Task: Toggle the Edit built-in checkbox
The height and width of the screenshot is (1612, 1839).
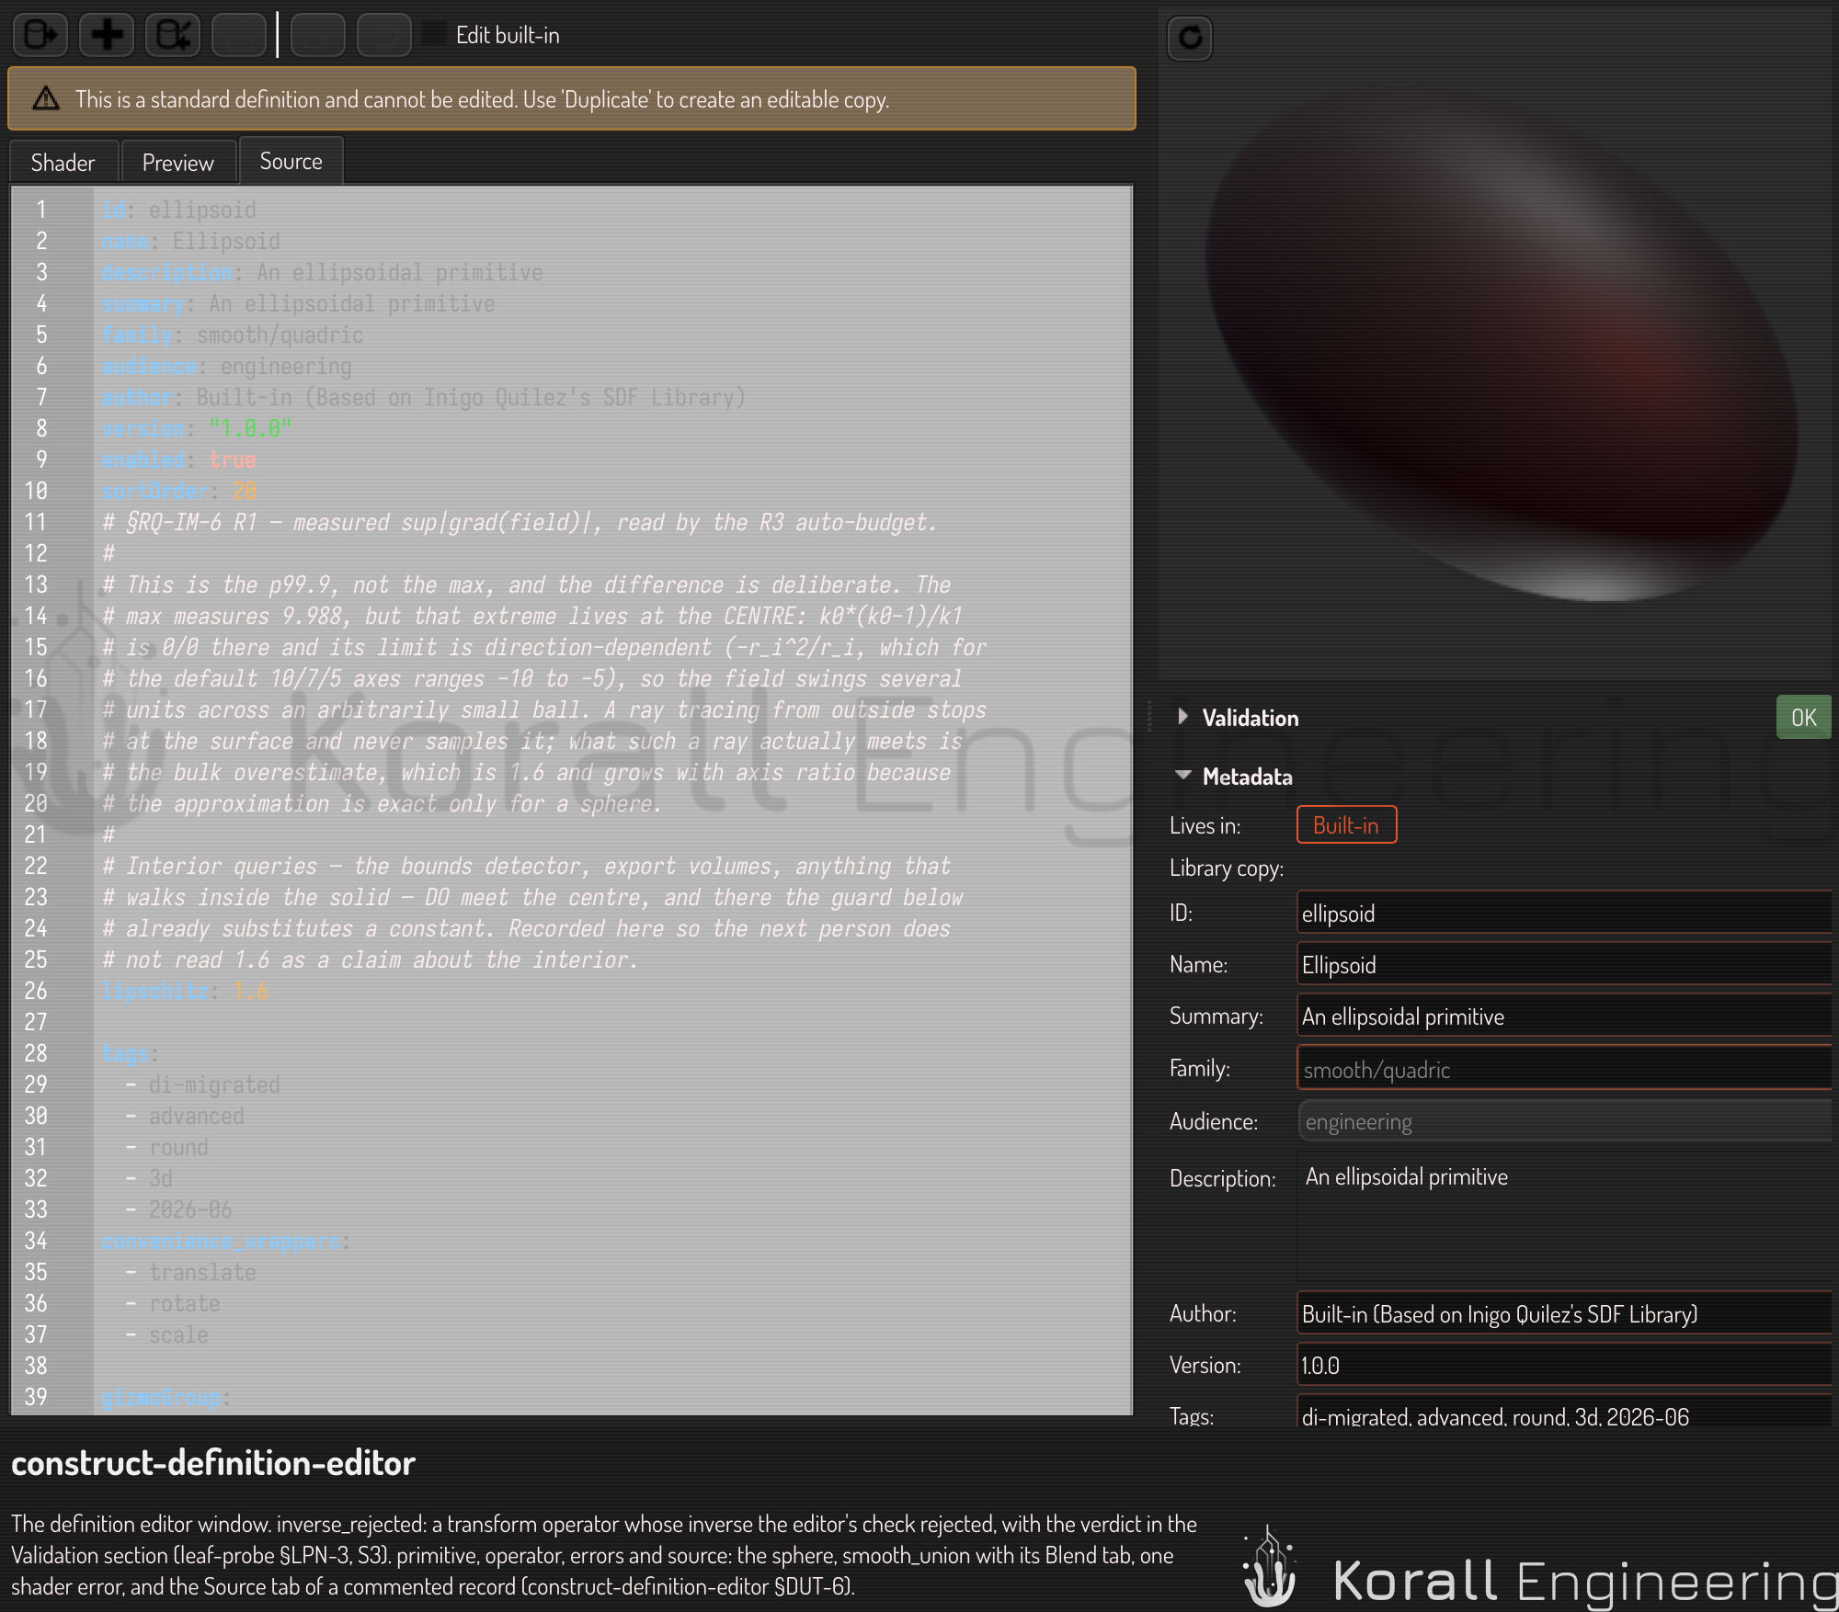Action: [433, 35]
